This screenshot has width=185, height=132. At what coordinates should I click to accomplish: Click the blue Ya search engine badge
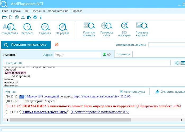coord(22,97)
